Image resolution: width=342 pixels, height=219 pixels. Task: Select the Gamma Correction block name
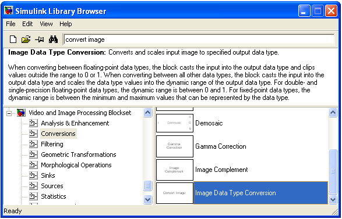tap(221, 146)
